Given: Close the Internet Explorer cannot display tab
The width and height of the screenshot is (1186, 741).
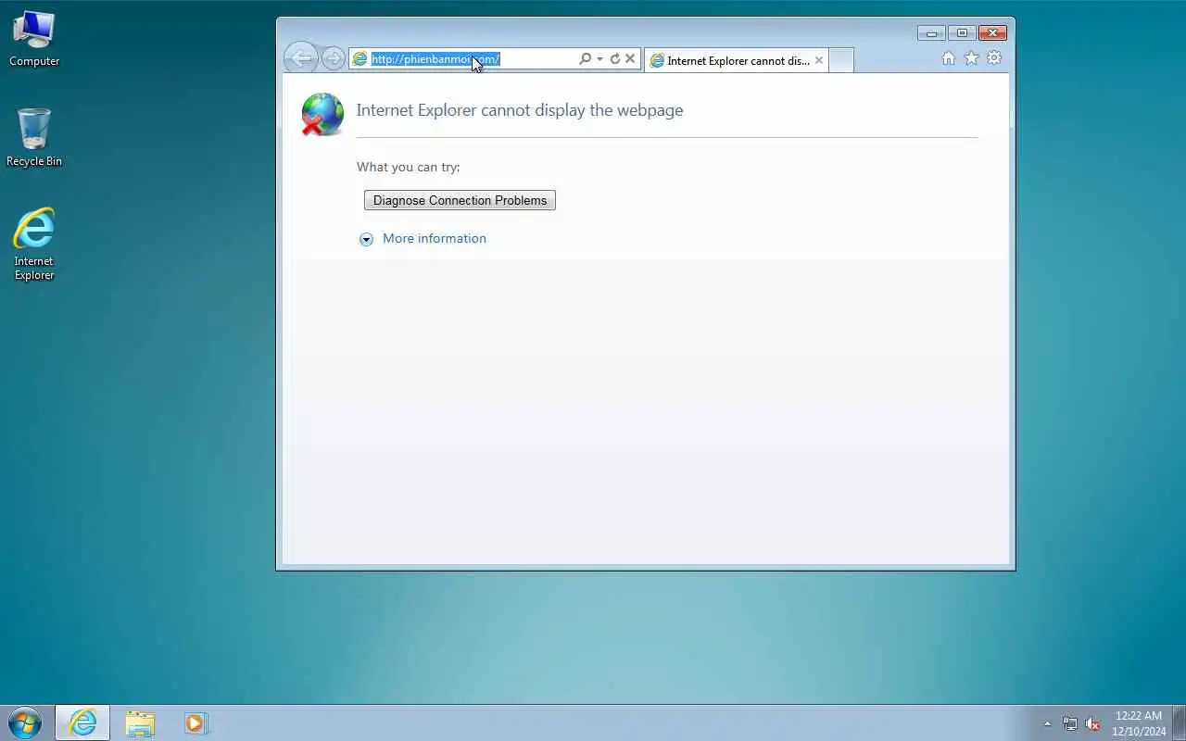Looking at the screenshot, I should click(819, 60).
